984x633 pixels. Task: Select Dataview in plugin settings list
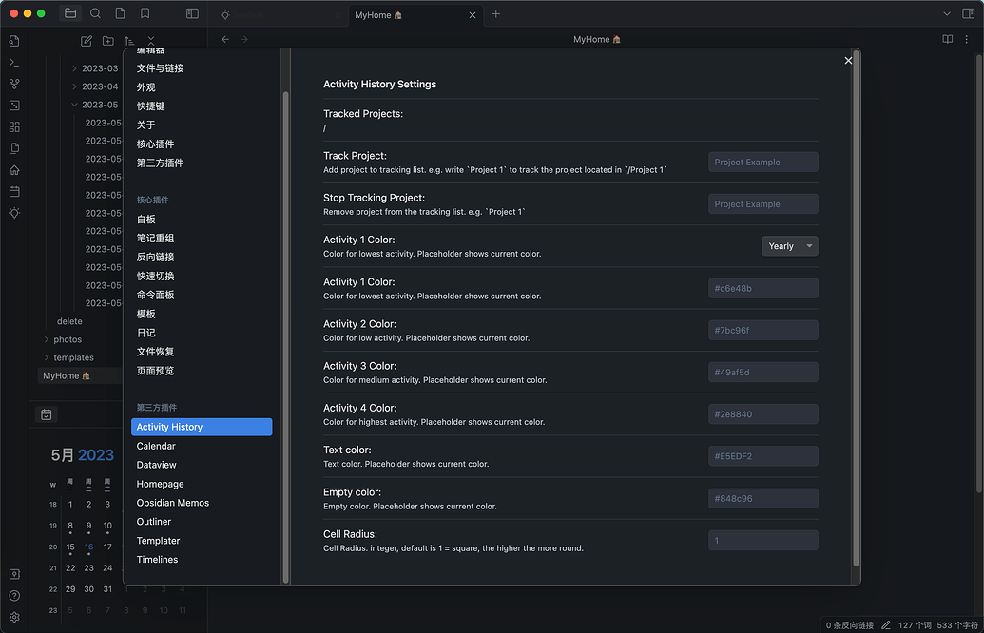pos(157,465)
